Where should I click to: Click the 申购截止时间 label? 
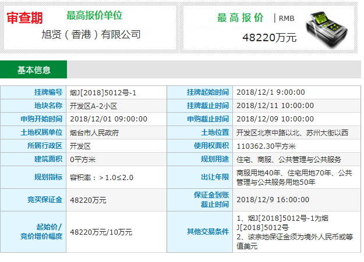[x=208, y=119]
